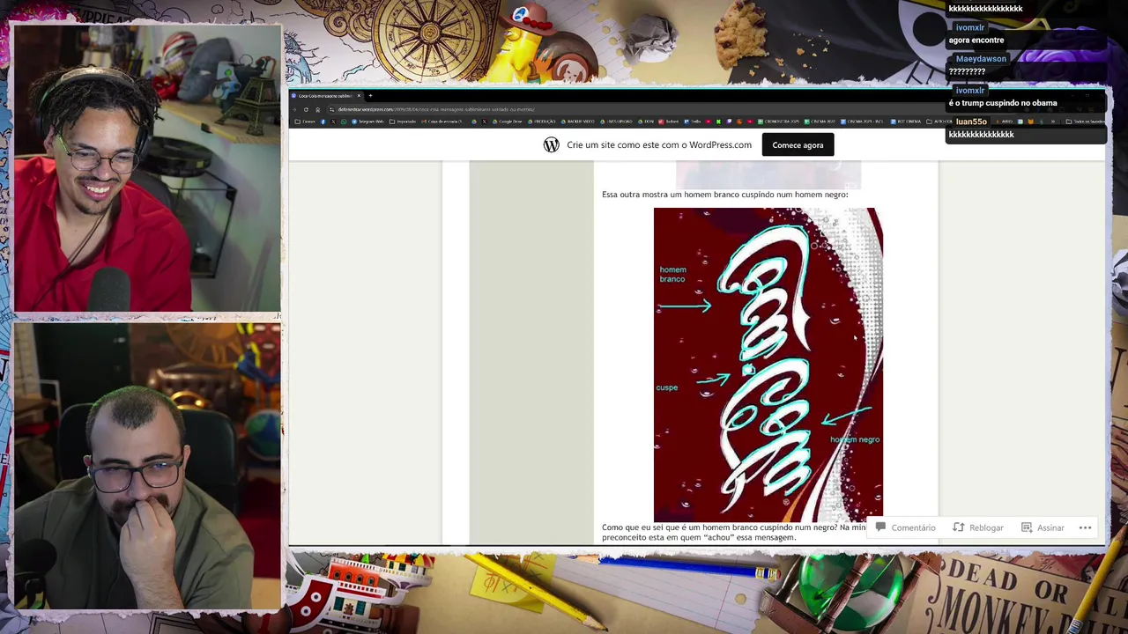Viewport: 1128px width, 634px height.
Task: Open the WhatsApp bookmark icon
Action: pos(344,122)
